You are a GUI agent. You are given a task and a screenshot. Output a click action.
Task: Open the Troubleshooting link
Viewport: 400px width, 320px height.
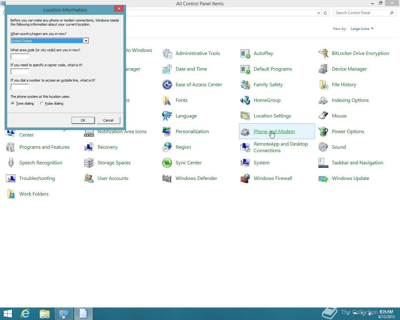(x=37, y=178)
